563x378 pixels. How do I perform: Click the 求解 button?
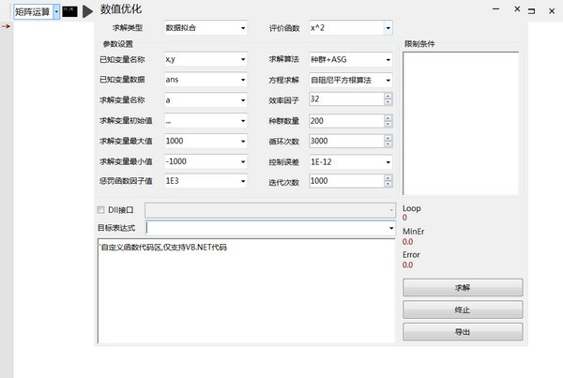[x=462, y=287]
